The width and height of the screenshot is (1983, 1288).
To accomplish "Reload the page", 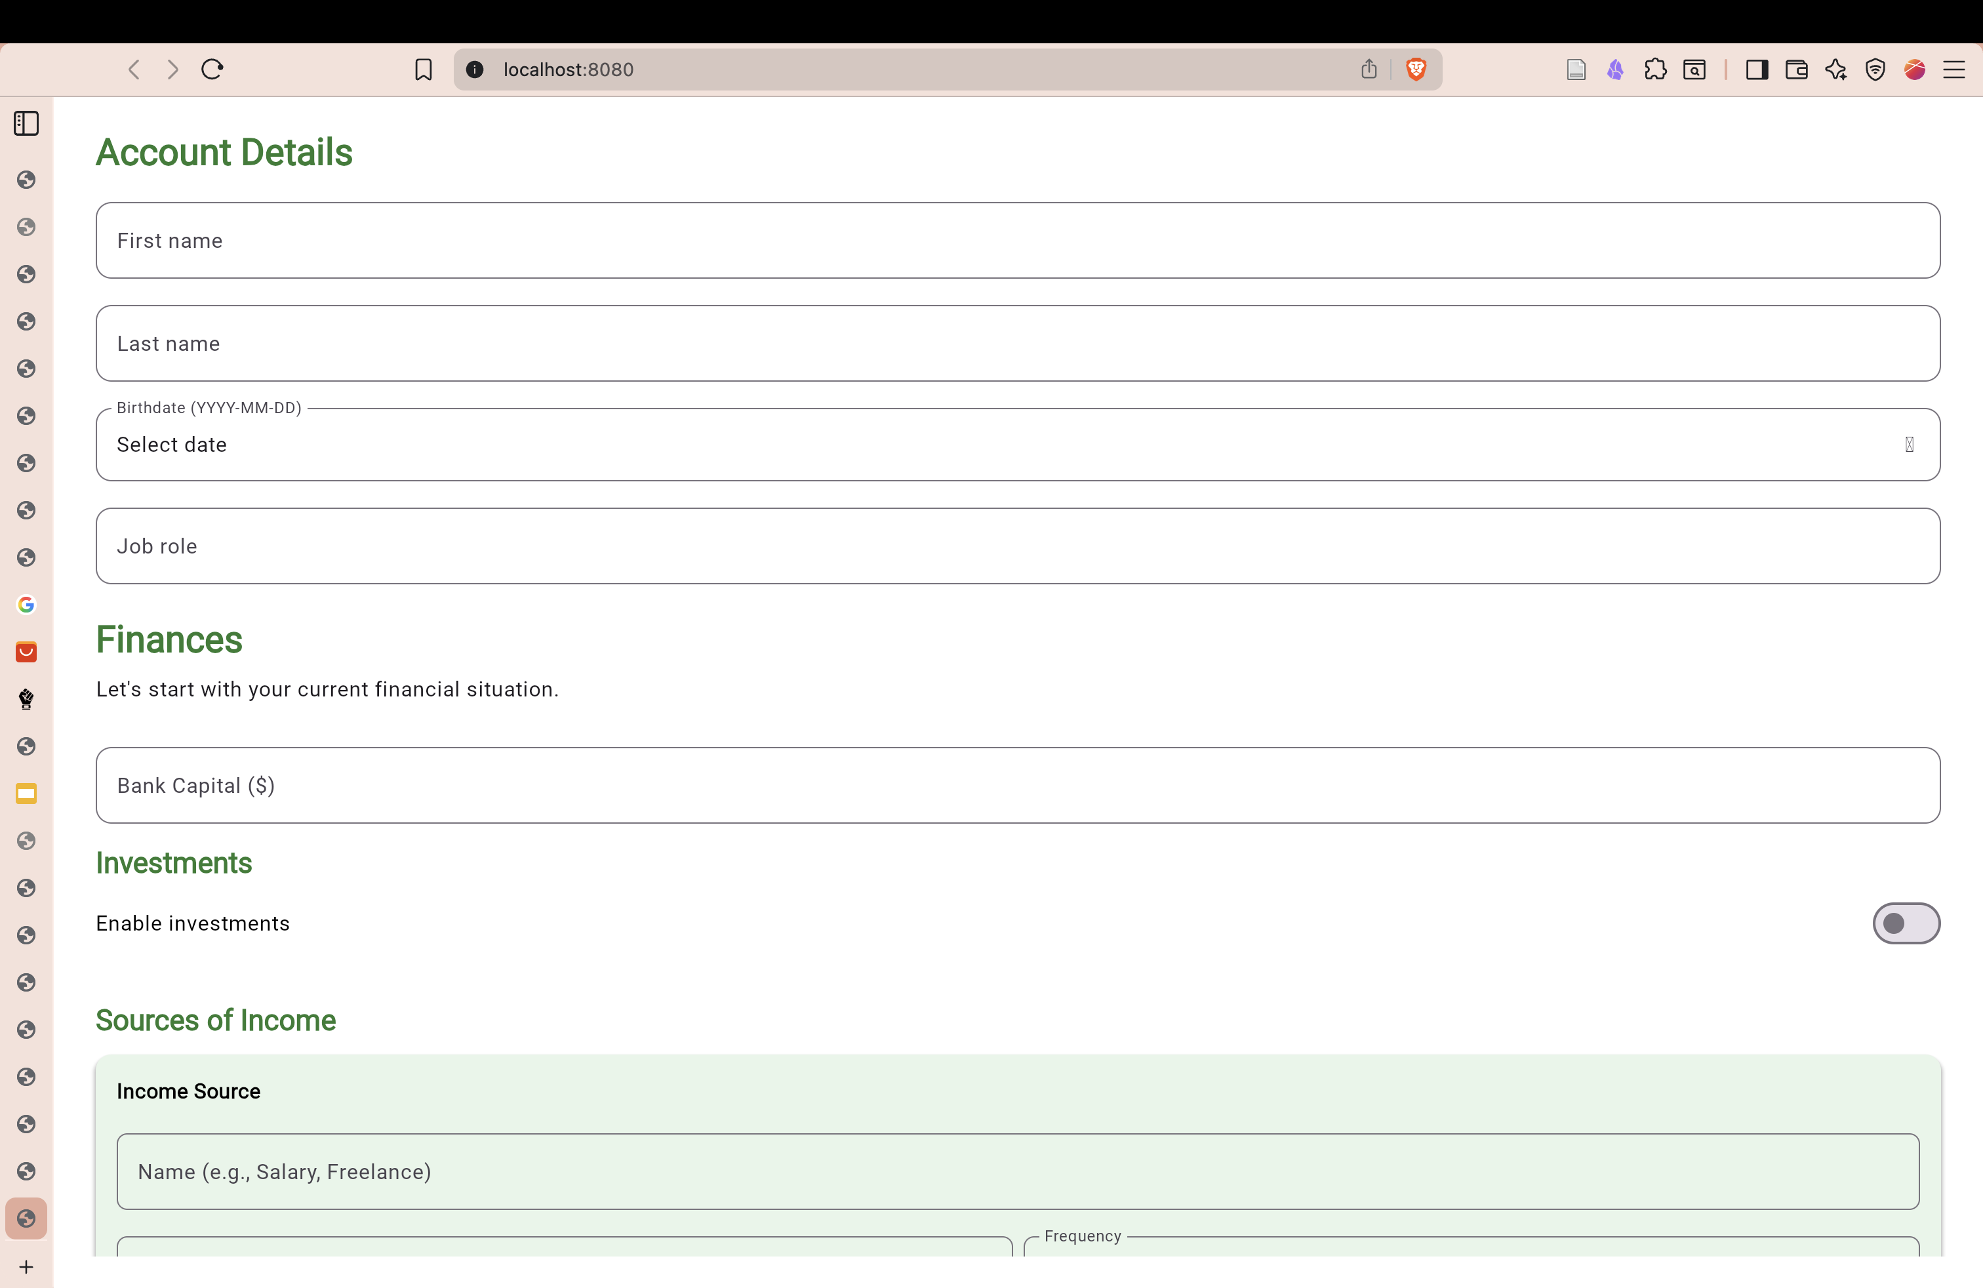I will coord(212,69).
